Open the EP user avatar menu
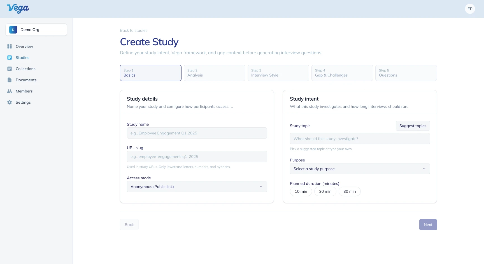Viewport: 484px width, 264px height. point(470,9)
